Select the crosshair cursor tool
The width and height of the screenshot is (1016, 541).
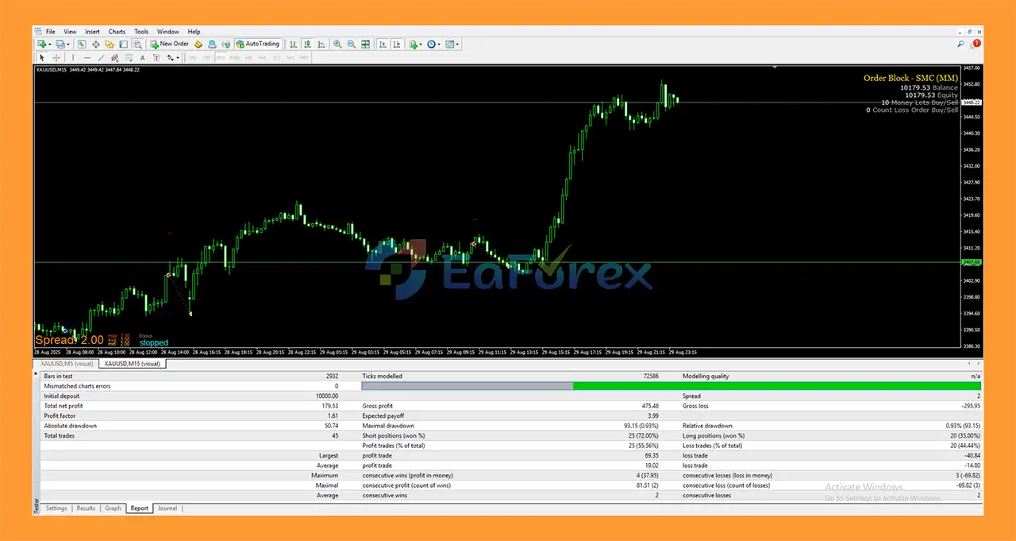[56, 58]
